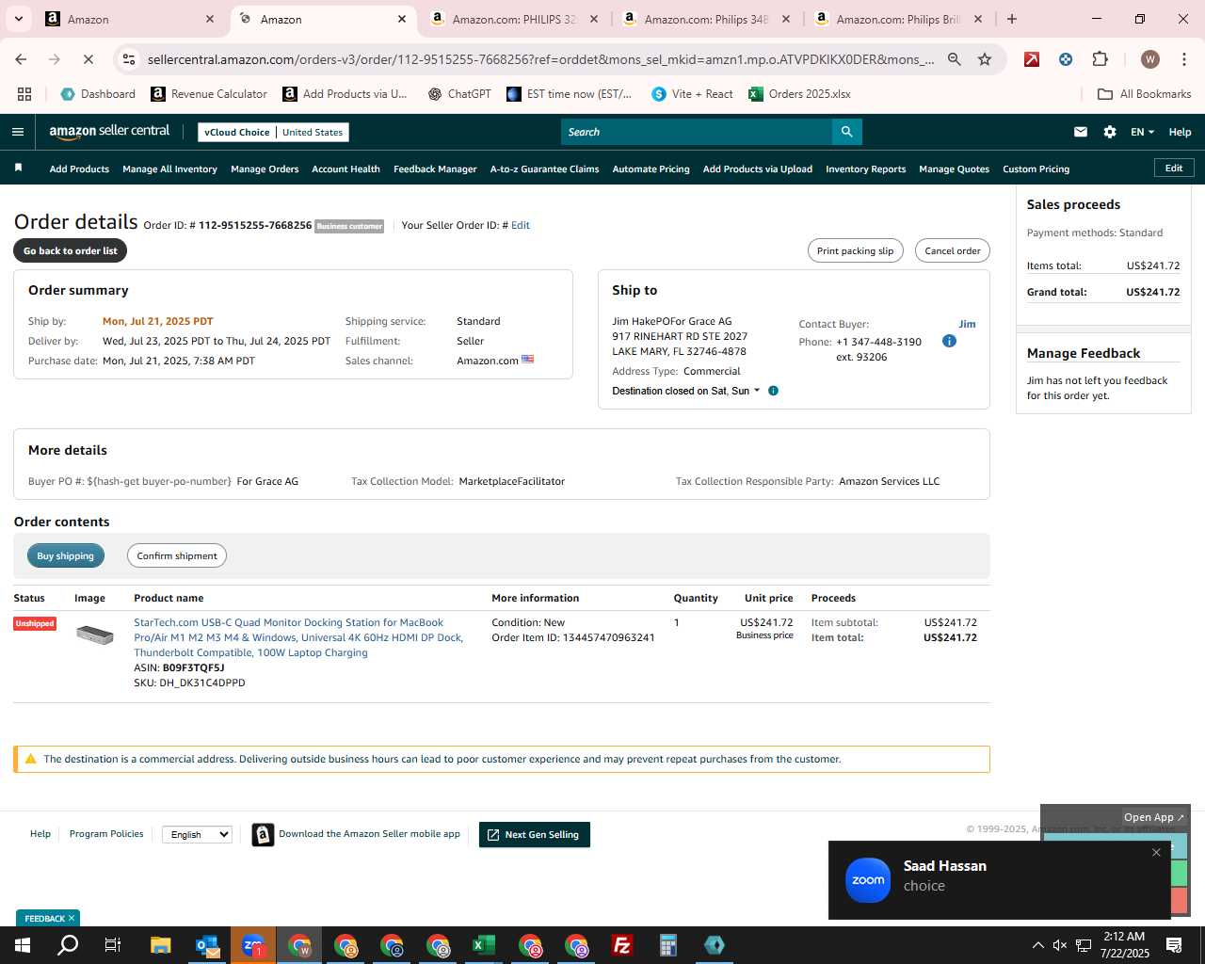This screenshot has height=964, width=1205.
Task: Open File Explorer from the taskbar
Action: tap(160, 945)
